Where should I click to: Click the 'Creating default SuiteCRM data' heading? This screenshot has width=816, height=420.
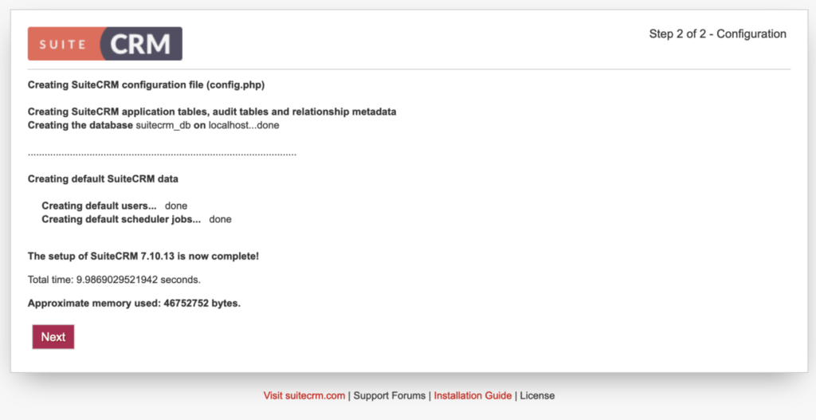(103, 179)
